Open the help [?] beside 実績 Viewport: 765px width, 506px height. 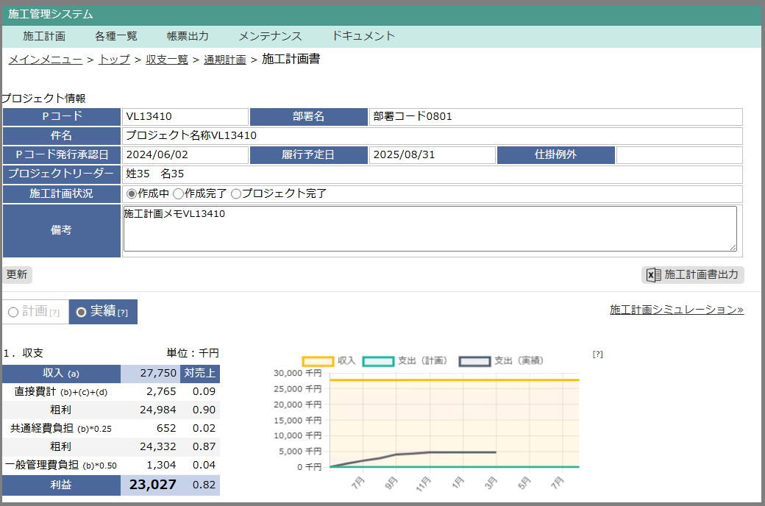[123, 313]
